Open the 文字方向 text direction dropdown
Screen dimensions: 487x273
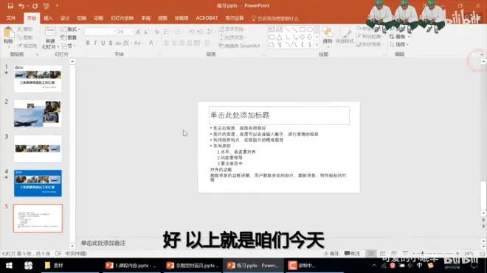coord(233,29)
